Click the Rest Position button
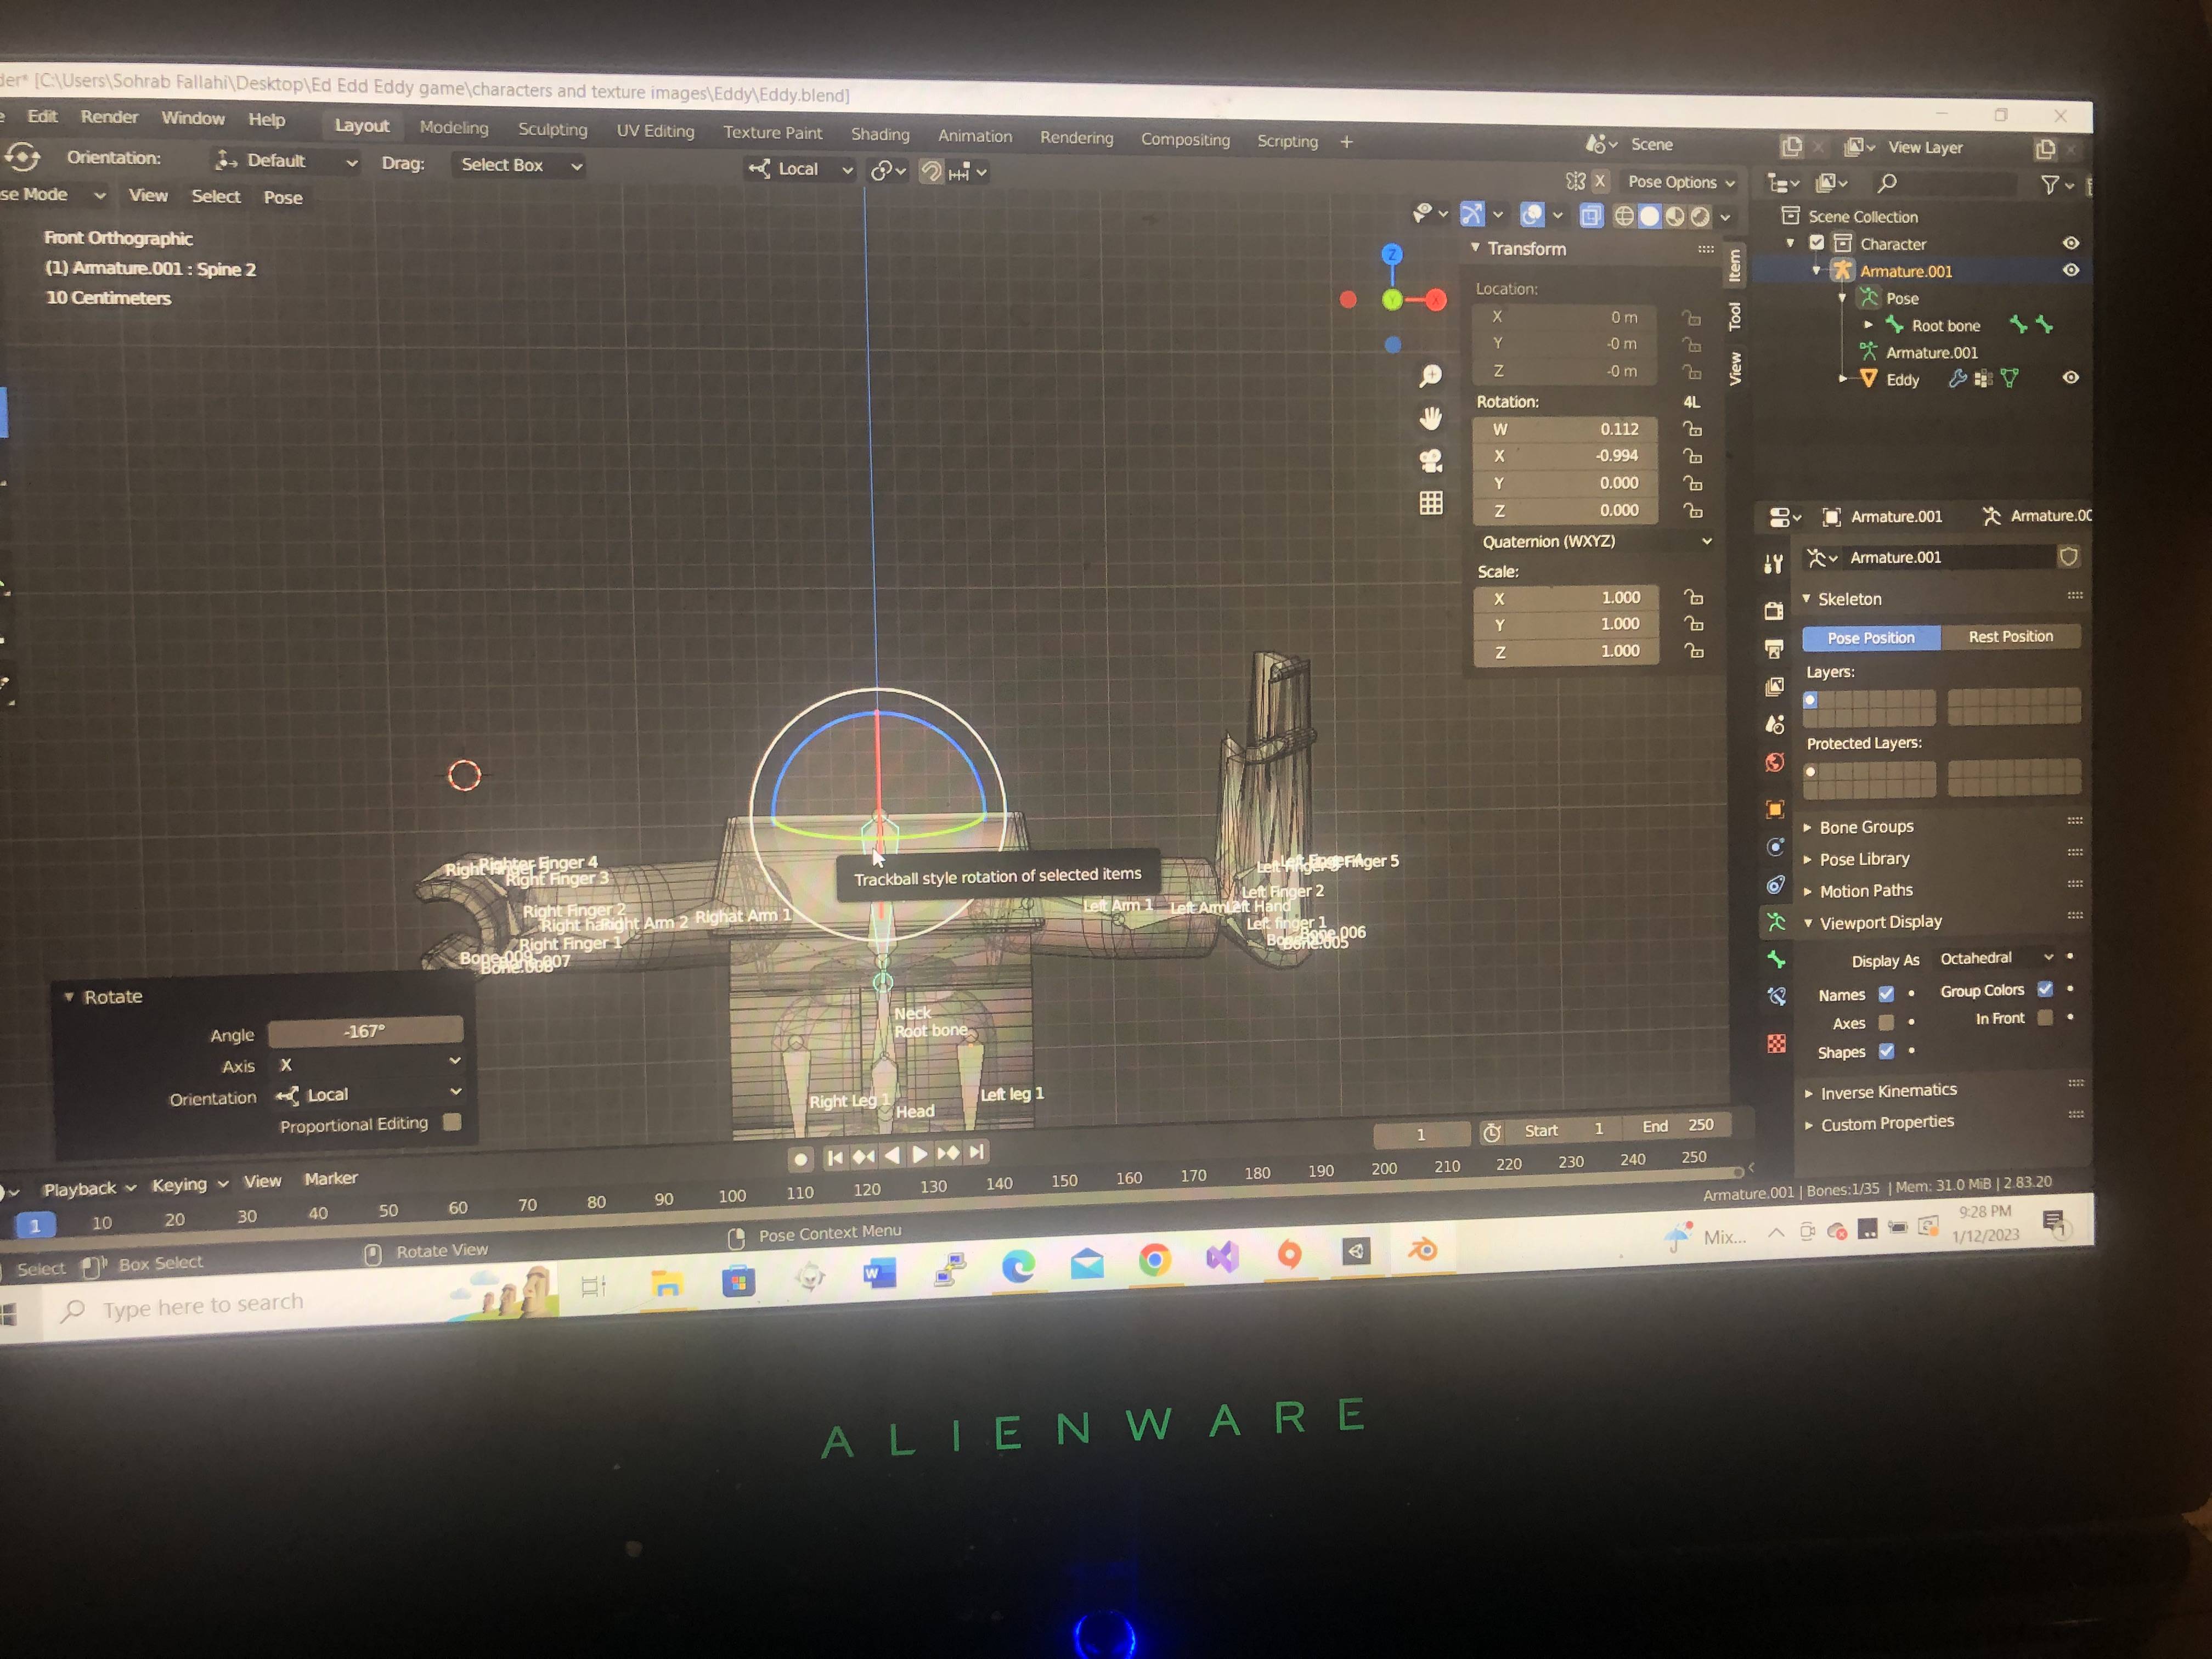 point(2010,636)
